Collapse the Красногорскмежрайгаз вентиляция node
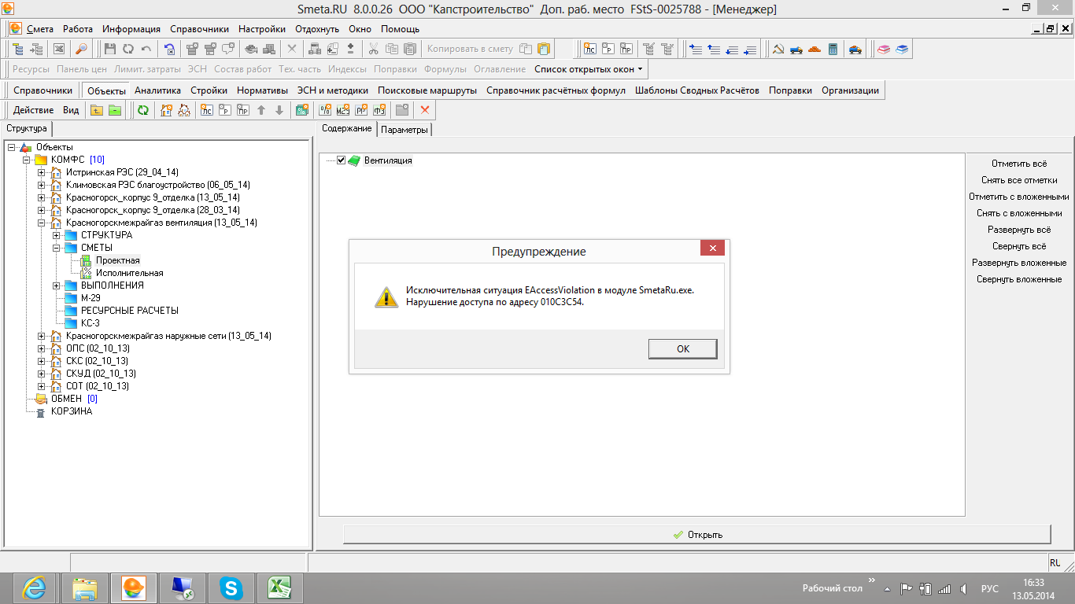This screenshot has height=604, width=1075. [42, 223]
